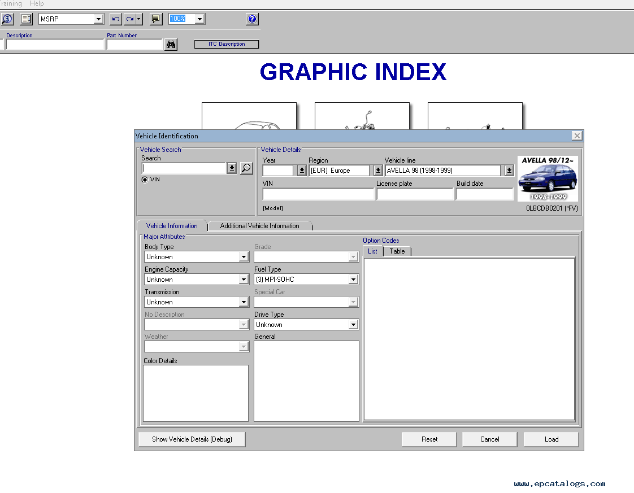
Task: Click the binoculars find part icon
Action: 171,45
